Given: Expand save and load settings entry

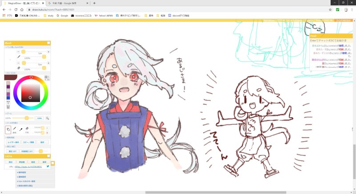Looking at the screenshot, I should tap(25, 186).
